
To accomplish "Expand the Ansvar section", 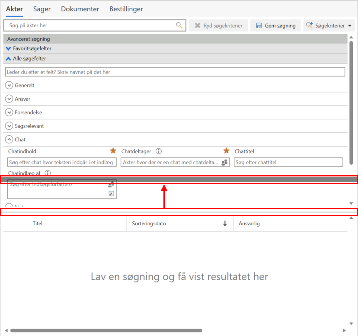I will [9, 99].
